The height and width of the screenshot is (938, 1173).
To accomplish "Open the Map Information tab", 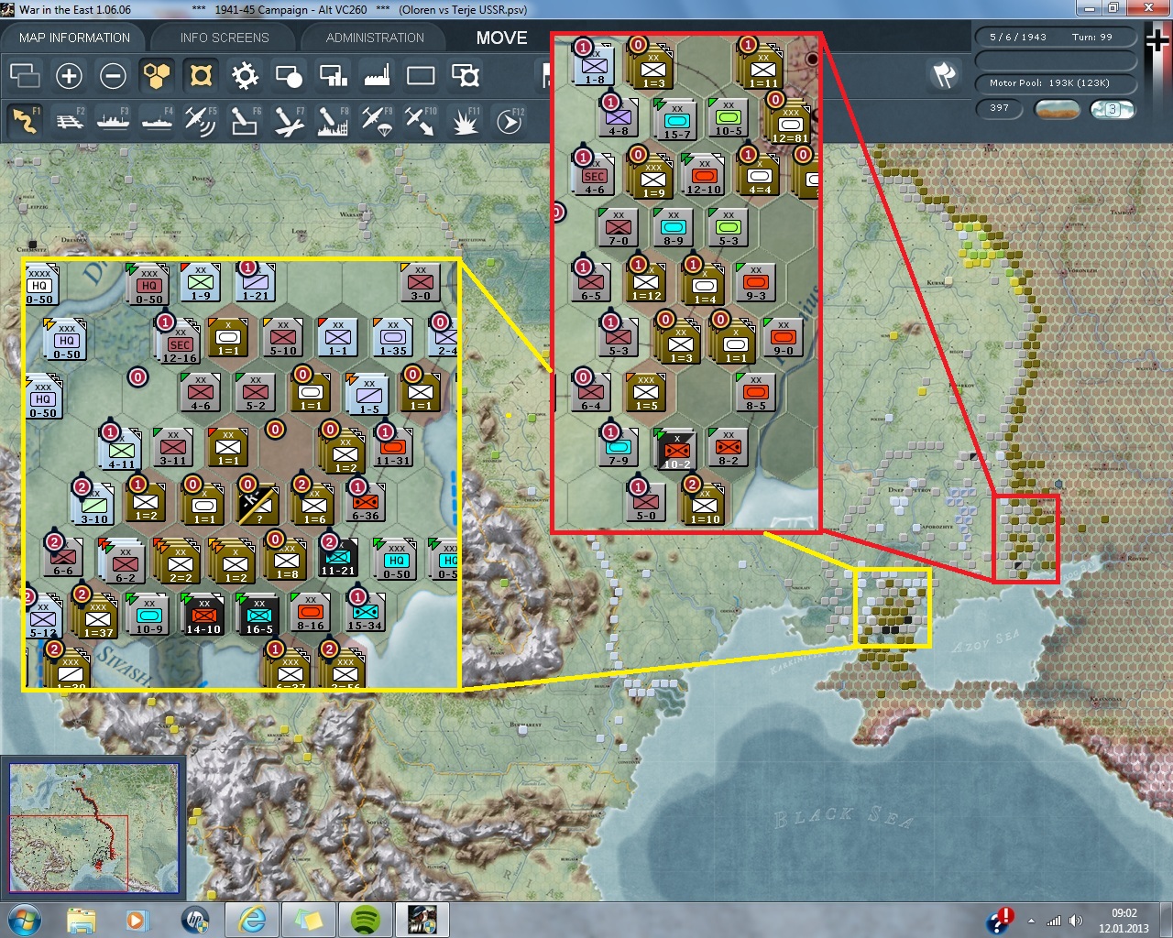I will tap(74, 38).
